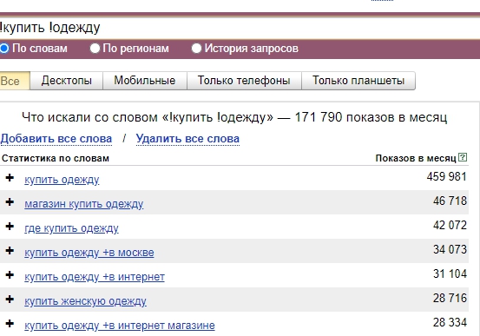Switch to the 'Десктопы' tab
Viewport: 480px width, 336px height.
point(67,81)
